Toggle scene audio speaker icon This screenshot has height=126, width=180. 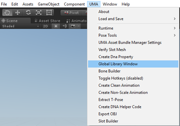[64, 26]
